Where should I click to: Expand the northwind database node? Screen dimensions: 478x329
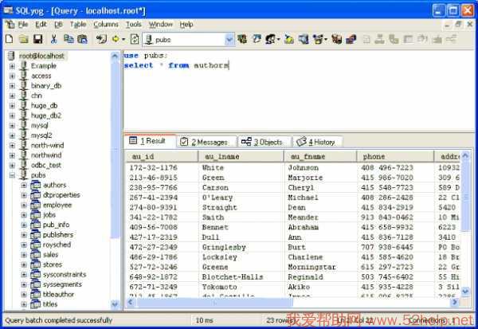pyautogui.click(x=12, y=155)
